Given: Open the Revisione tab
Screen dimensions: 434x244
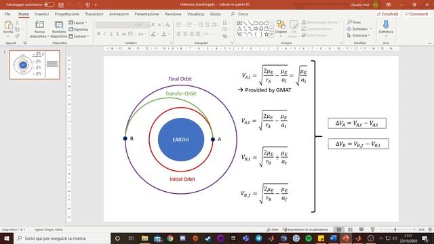Looking at the screenshot, I should [x=173, y=14].
